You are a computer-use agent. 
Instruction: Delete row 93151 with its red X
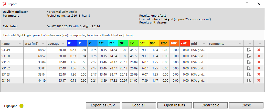point(259,62)
